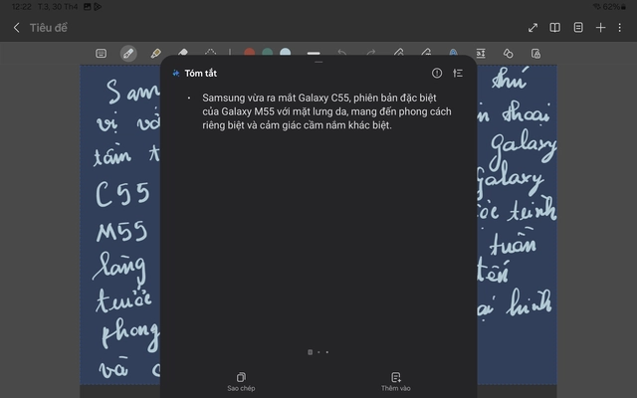Tap the last page indicator dot
The width and height of the screenshot is (637, 398).
327,352
